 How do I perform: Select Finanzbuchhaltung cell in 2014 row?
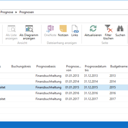[48, 81]
